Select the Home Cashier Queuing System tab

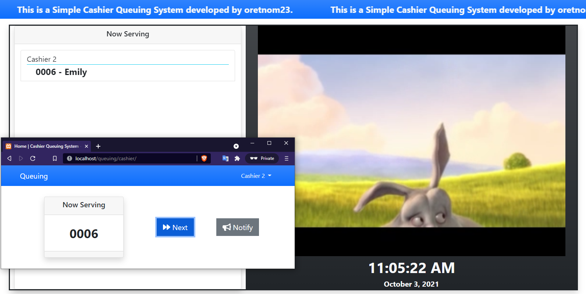click(46, 146)
